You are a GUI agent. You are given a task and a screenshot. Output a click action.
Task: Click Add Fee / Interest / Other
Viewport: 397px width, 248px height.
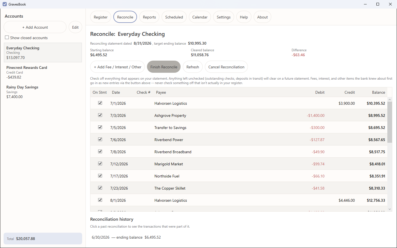tap(117, 67)
